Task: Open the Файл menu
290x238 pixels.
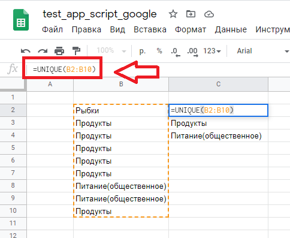Action: (x=52, y=29)
